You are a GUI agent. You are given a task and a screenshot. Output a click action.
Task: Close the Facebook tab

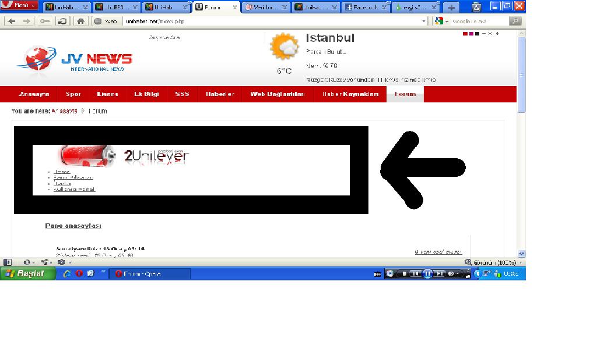click(384, 7)
